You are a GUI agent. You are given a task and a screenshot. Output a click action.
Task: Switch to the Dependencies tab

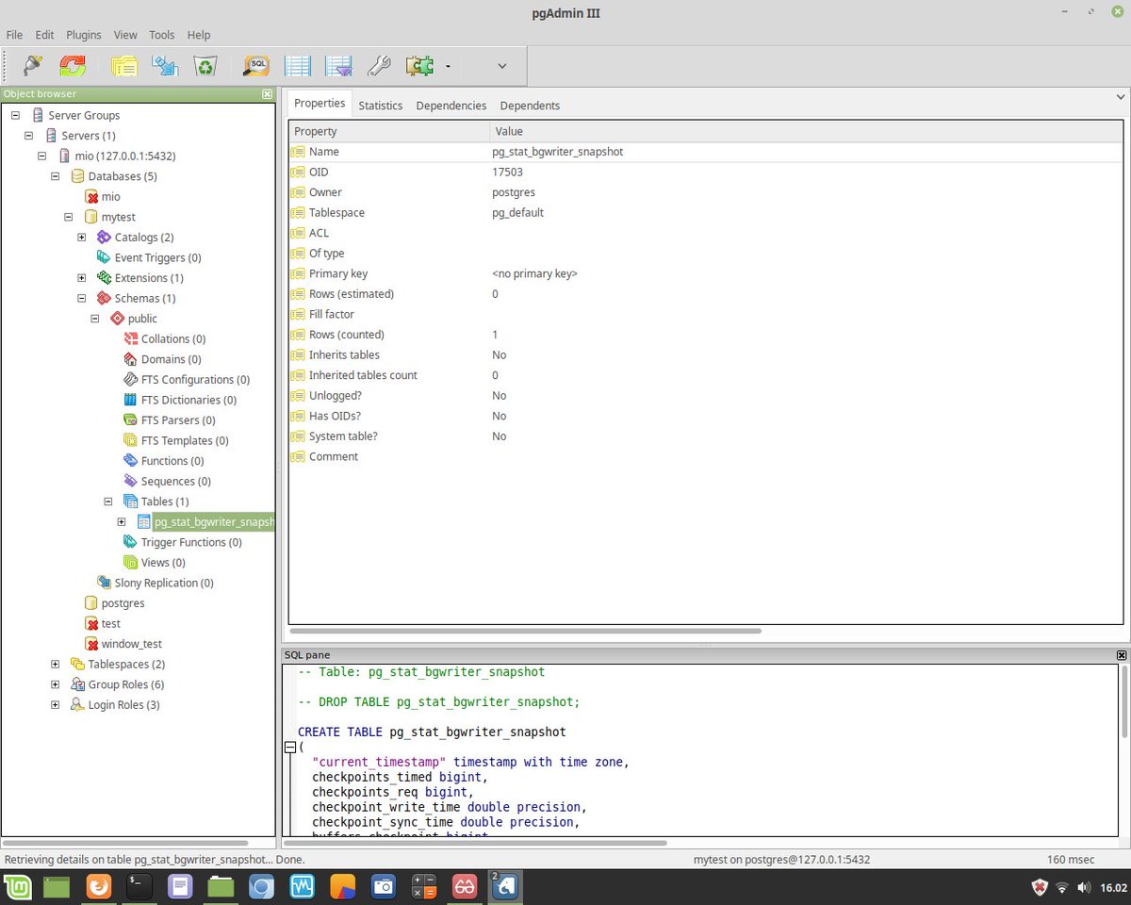pos(451,106)
